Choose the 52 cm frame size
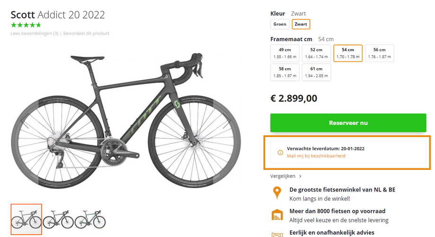This screenshot has height=237, width=435. pos(316,53)
